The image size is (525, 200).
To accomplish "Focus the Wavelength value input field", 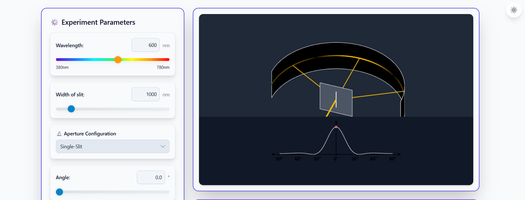I will (x=146, y=45).
